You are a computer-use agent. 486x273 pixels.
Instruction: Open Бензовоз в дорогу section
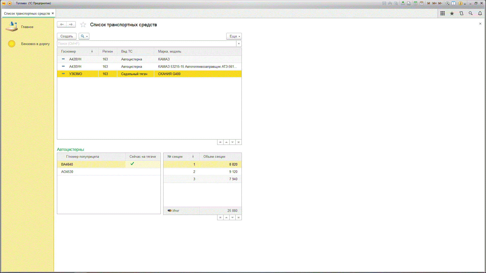point(35,44)
